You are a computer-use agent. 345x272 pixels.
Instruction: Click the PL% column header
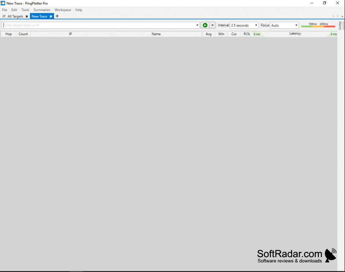pyautogui.click(x=247, y=34)
